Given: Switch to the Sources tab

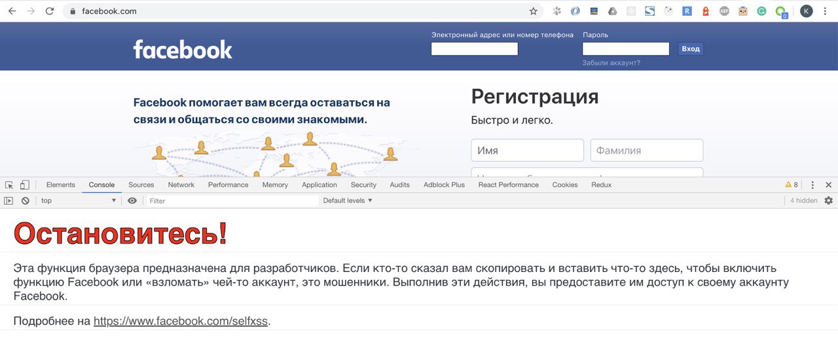Looking at the screenshot, I should click(x=141, y=185).
